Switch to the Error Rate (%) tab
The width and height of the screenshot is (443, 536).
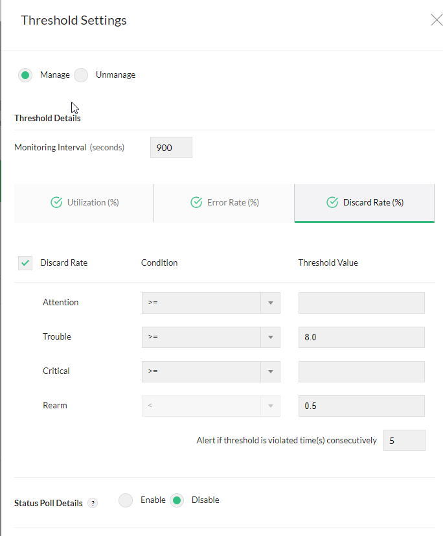pyautogui.click(x=224, y=203)
